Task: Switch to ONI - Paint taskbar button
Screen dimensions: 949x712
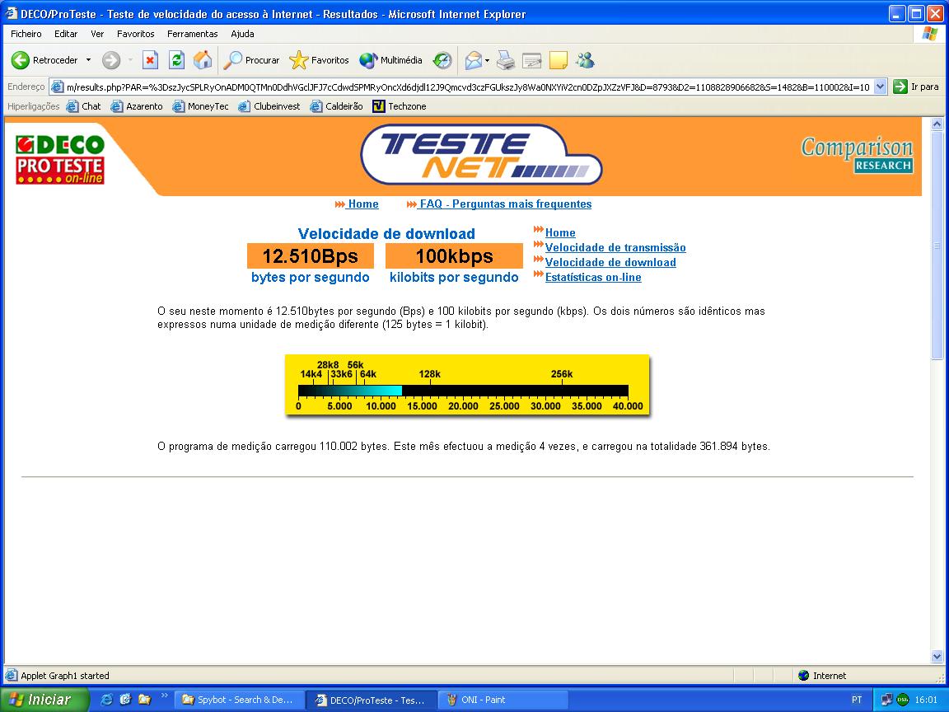Action: tap(503, 700)
